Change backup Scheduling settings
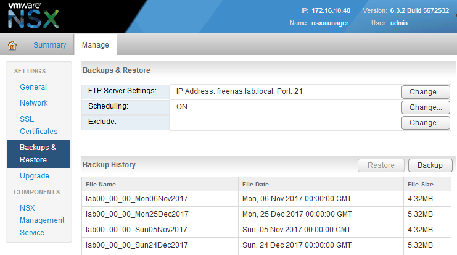Screen dimensions: 457x255 coord(426,107)
